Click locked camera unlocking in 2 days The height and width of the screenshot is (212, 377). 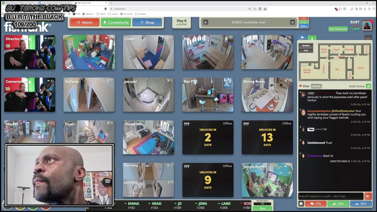208,138
